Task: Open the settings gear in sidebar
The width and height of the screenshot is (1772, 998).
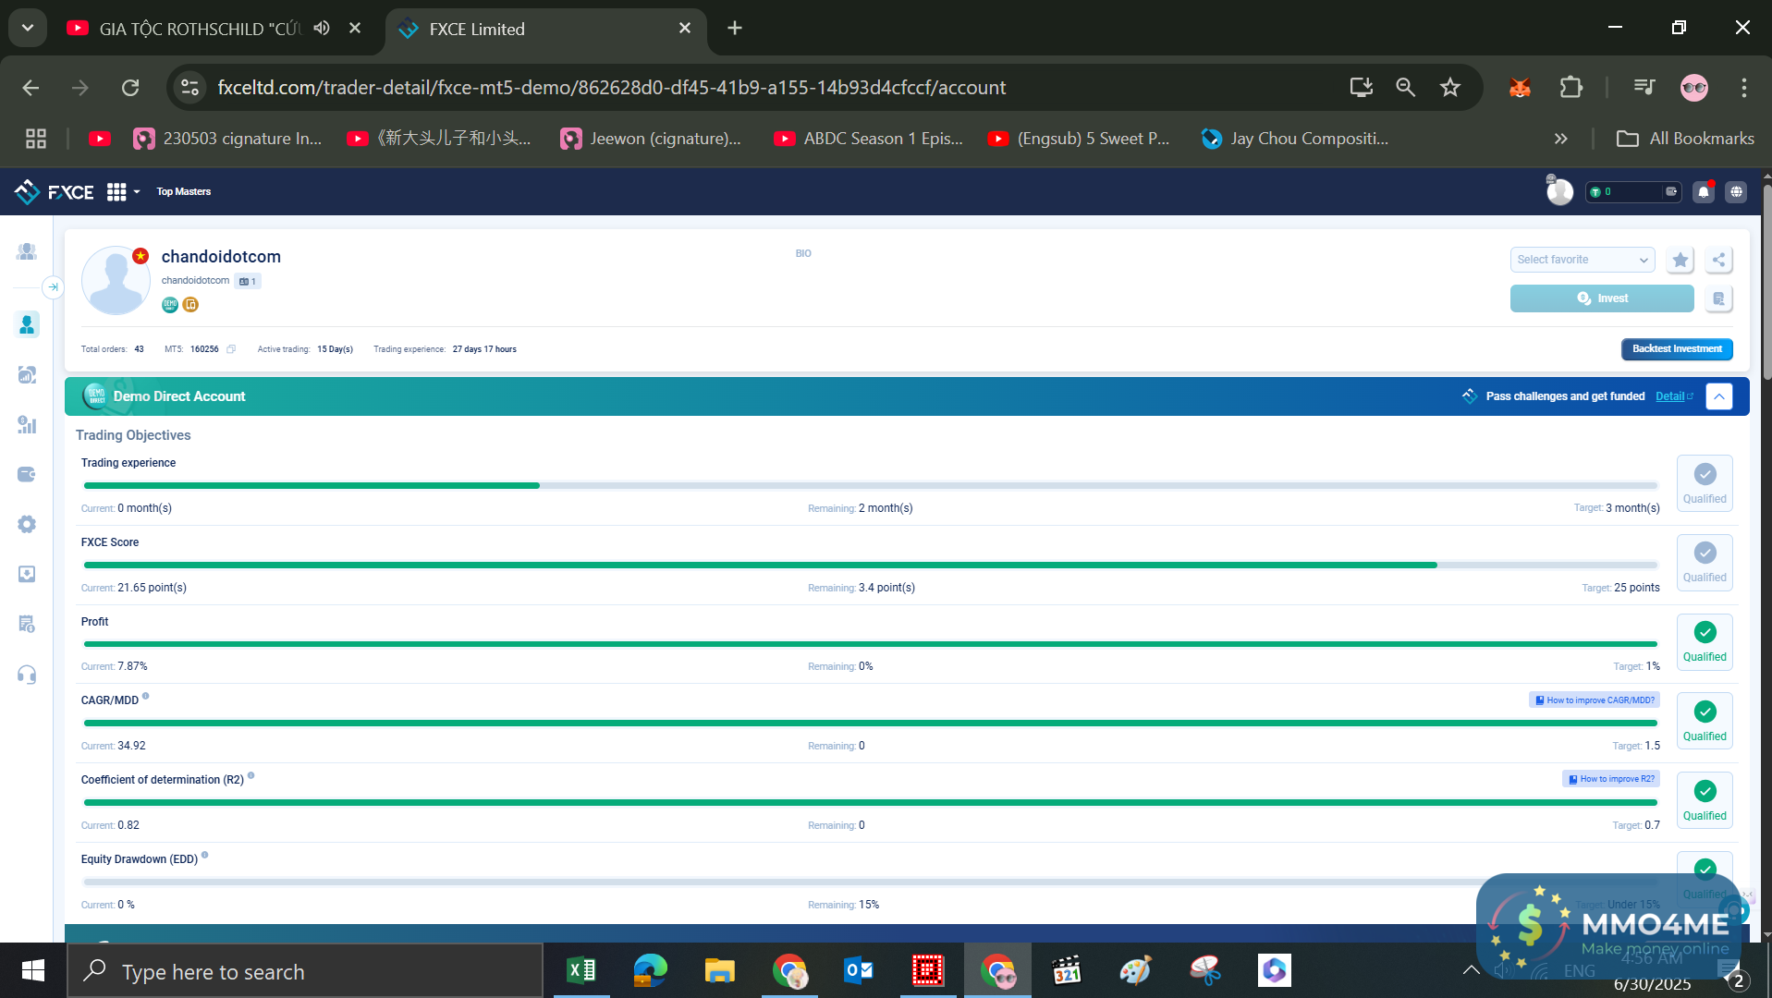Action: coord(27,524)
